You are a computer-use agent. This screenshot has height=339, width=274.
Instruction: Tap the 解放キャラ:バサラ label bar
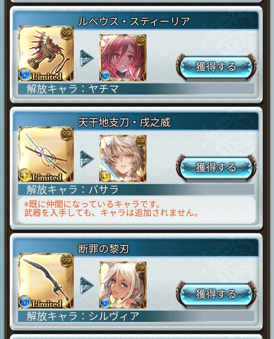136,190
